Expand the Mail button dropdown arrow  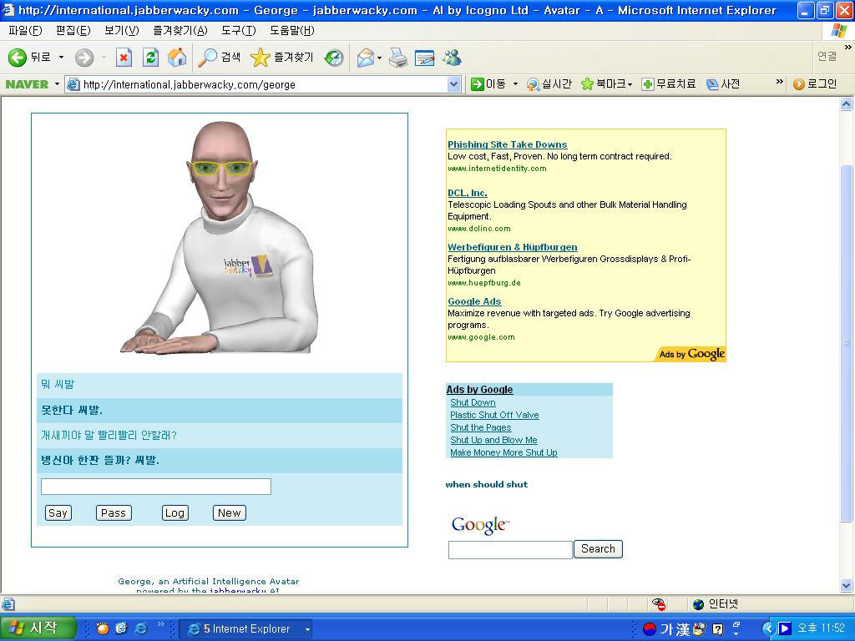point(380,58)
